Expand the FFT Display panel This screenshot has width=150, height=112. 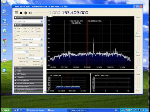click(x=28, y=74)
